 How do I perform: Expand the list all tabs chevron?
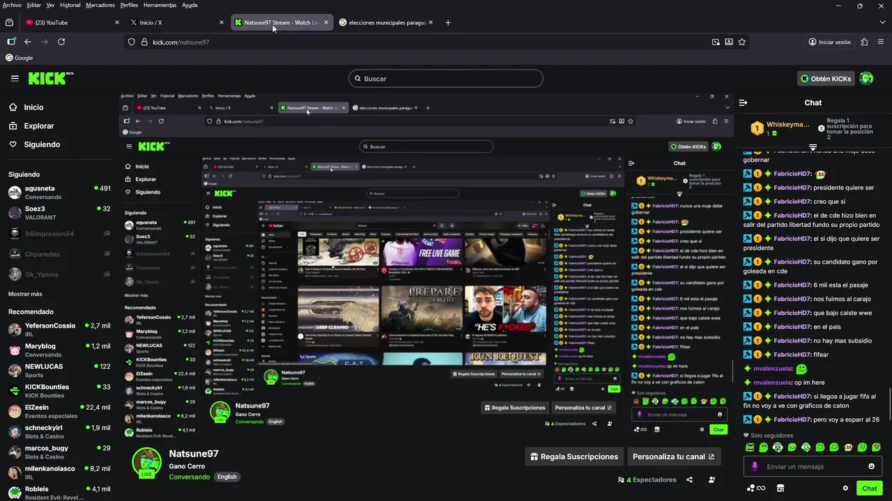pos(882,22)
